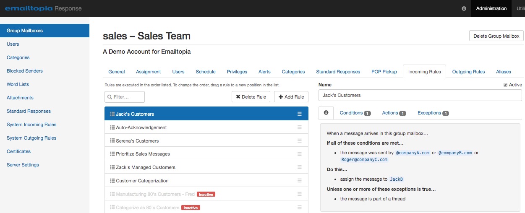
Task: Click the Add Rule button
Action: tap(291, 97)
